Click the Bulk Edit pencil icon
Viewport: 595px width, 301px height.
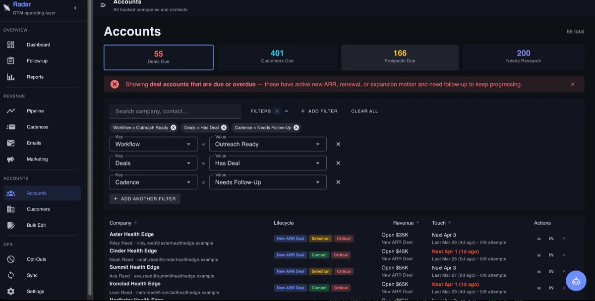pyautogui.click(x=11, y=225)
